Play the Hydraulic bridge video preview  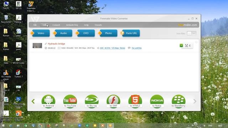181,46
